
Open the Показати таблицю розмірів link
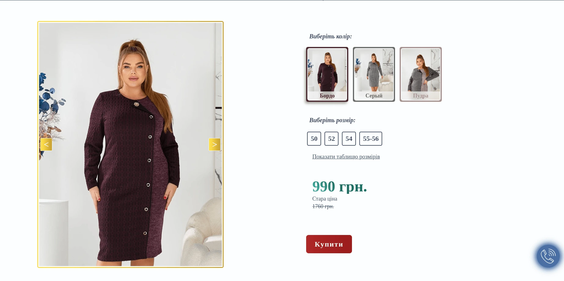(346, 157)
